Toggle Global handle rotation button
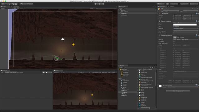This screenshot has width=199, height=112. (30, 4)
